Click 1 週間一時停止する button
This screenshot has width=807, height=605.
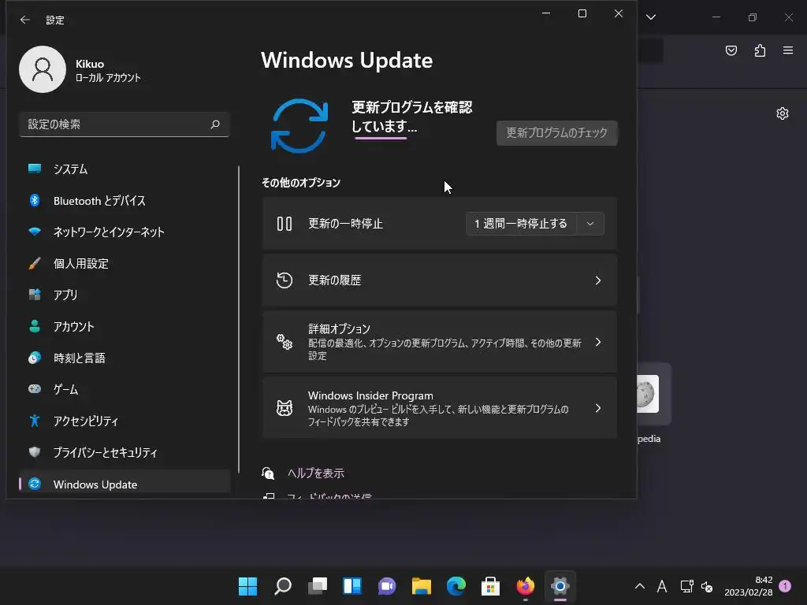click(x=521, y=224)
